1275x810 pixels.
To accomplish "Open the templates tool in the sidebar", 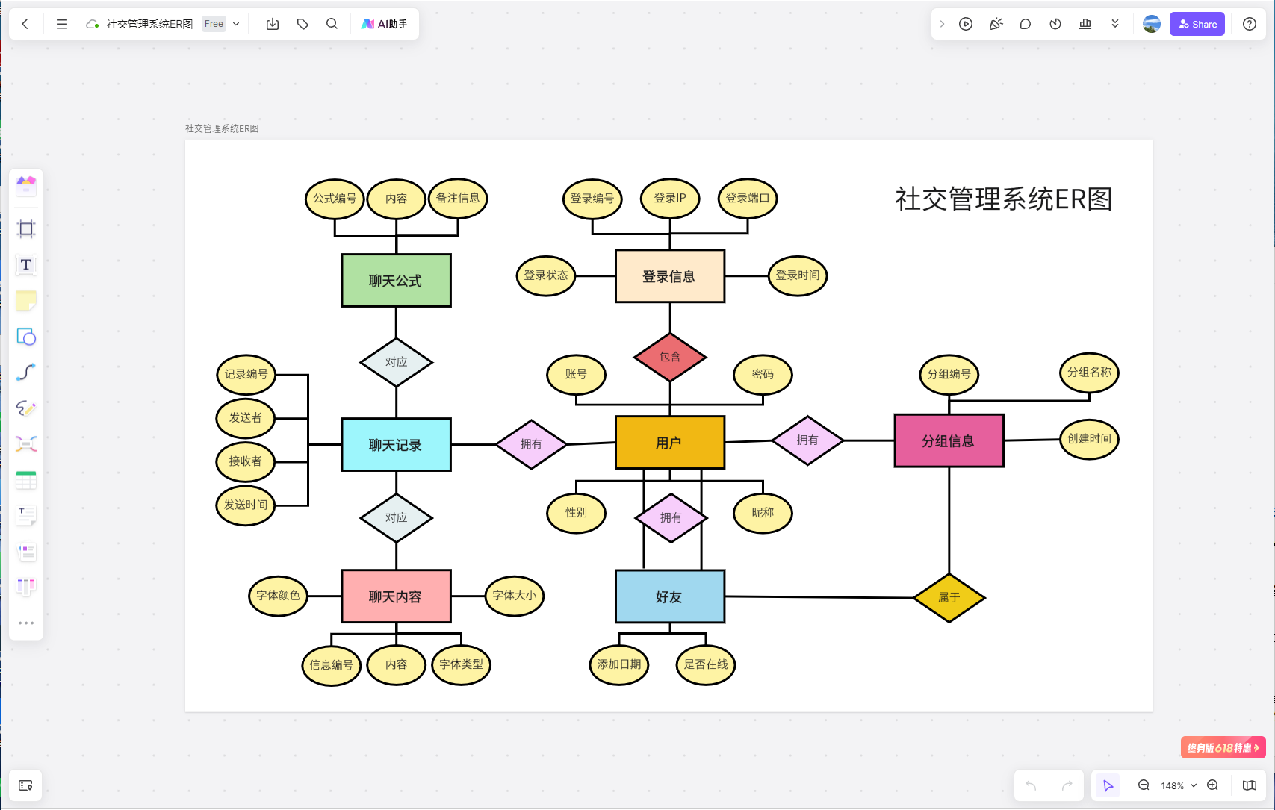I will pos(26,184).
